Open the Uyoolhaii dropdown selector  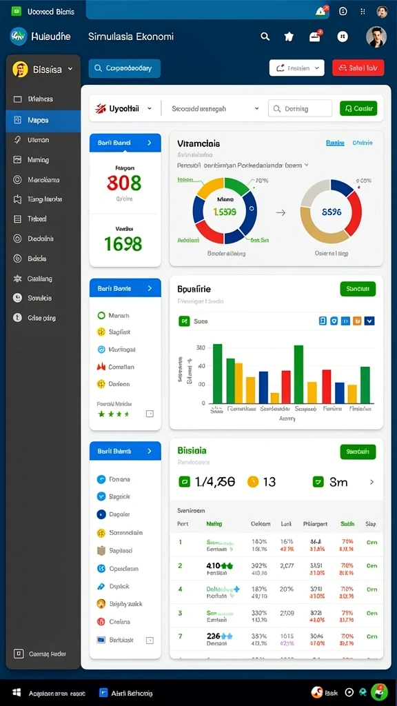123,108
